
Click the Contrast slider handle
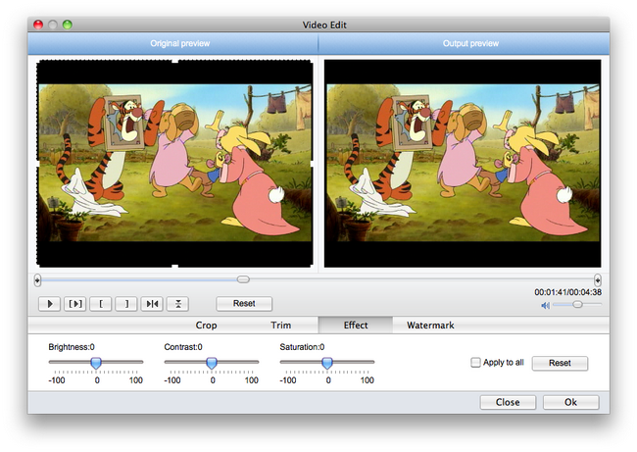point(212,363)
